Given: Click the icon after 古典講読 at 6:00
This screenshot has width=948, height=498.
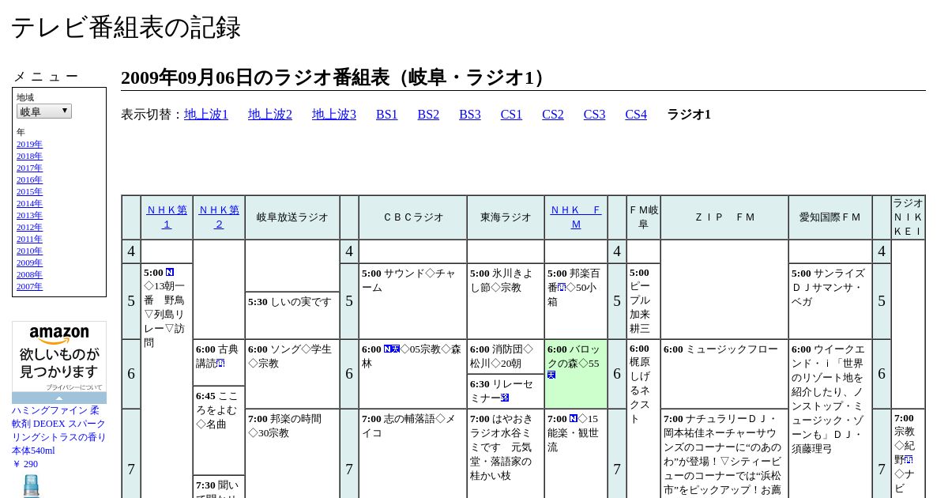Looking at the screenshot, I should tap(220, 364).
